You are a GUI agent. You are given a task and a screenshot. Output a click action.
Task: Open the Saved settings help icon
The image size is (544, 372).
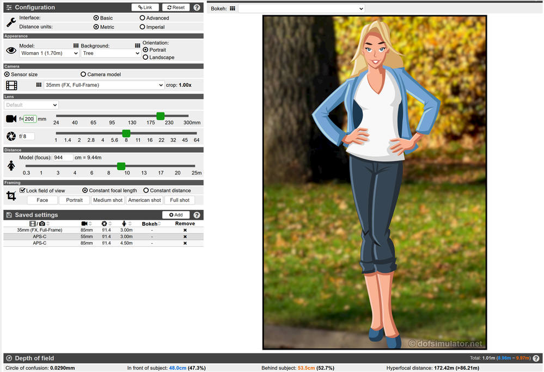click(x=197, y=215)
